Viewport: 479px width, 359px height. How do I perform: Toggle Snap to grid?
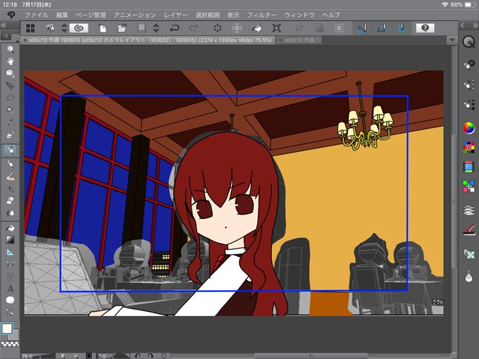[x=402, y=28]
